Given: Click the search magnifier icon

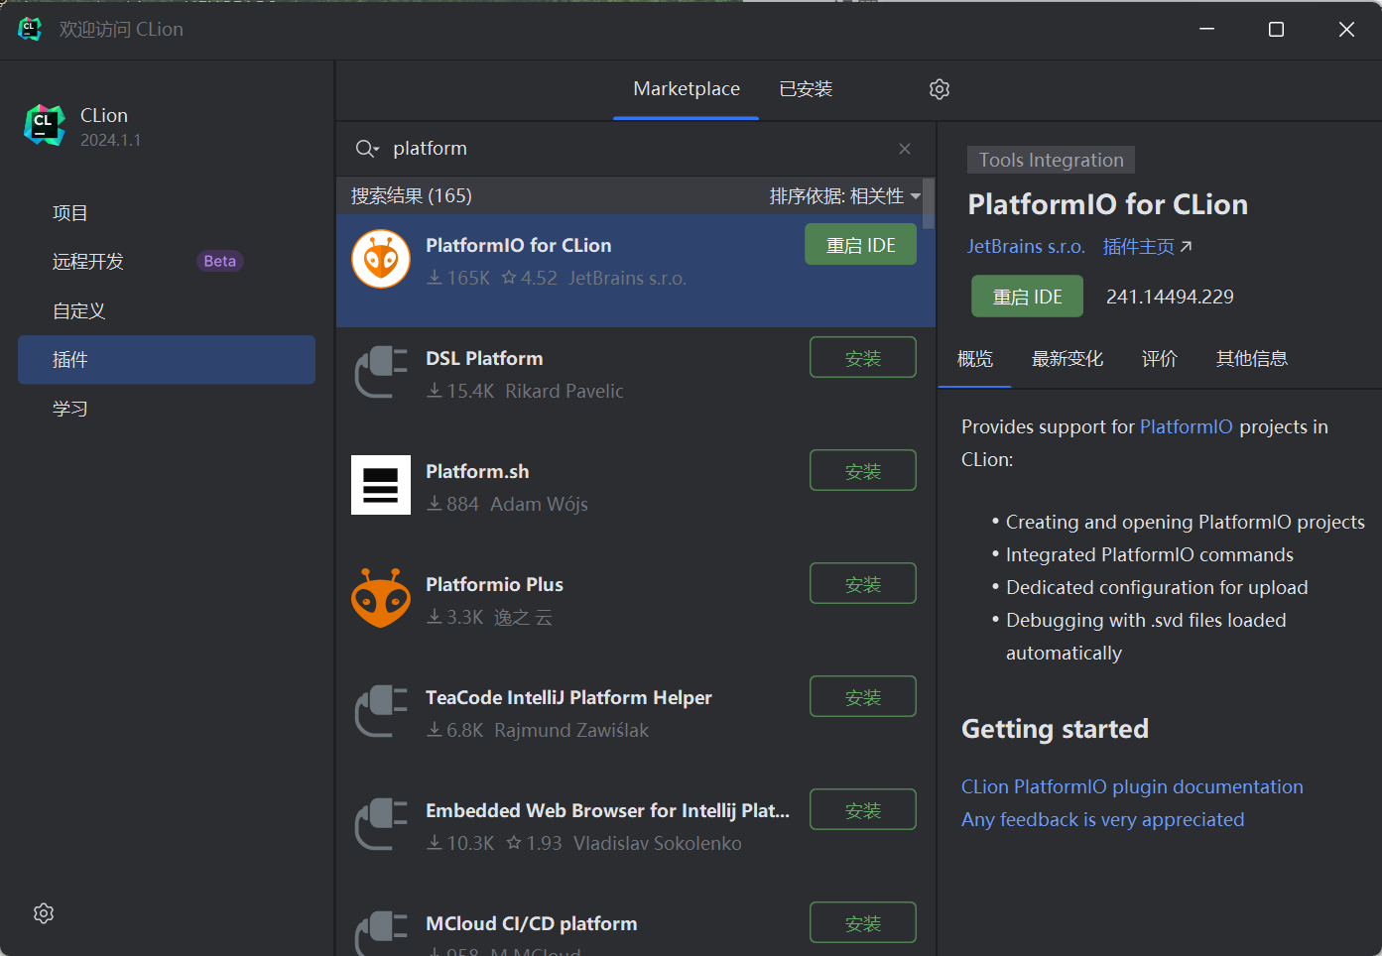Looking at the screenshot, I should pyautogui.click(x=367, y=149).
